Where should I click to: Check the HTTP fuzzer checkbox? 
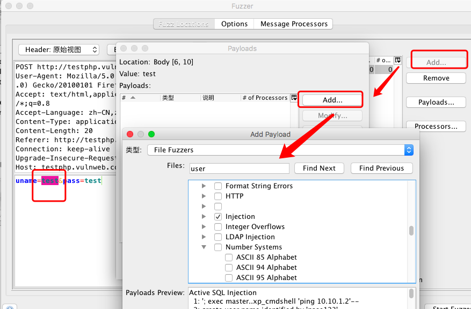pos(218,196)
